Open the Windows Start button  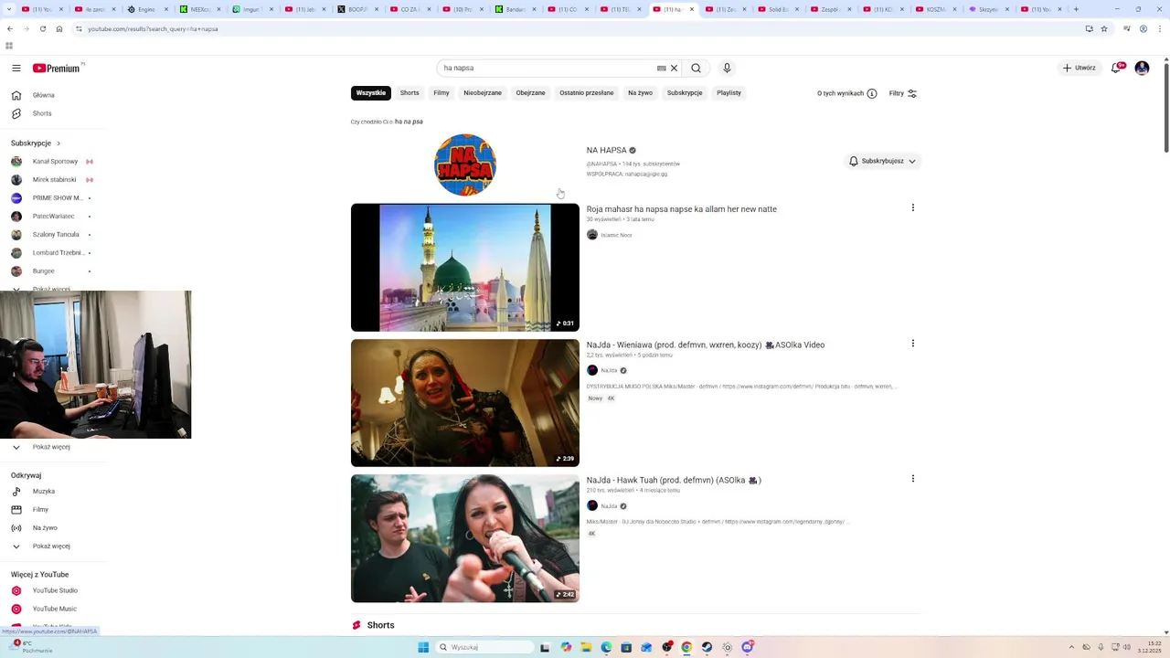pos(423,647)
